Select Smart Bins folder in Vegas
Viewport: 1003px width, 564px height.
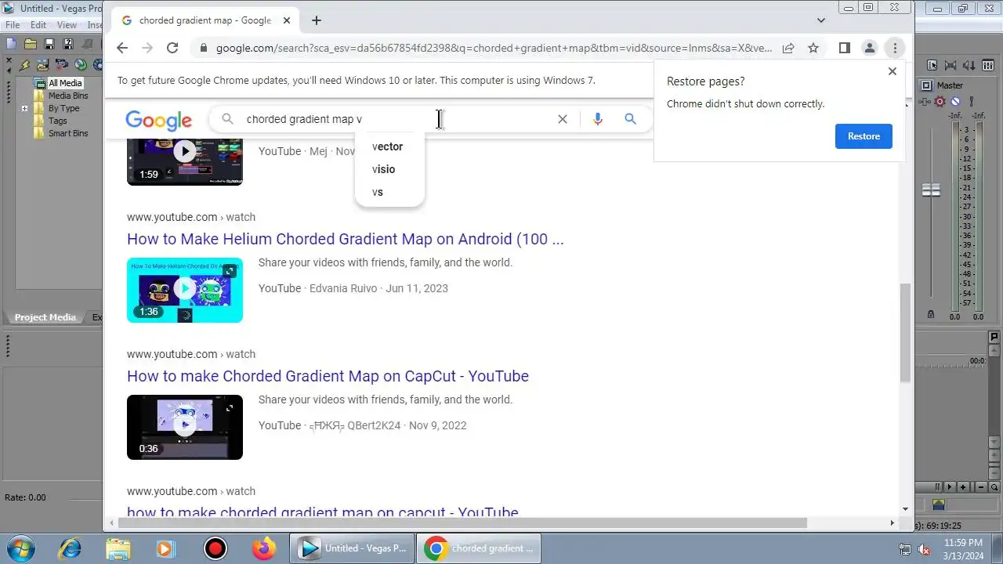(68, 133)
